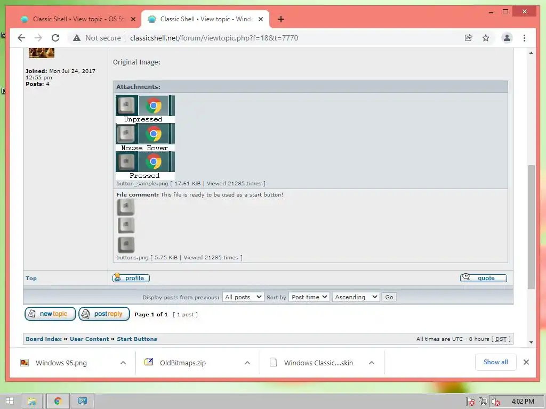
Task: Click the network tray icon
Action: (x=483, y=402)
